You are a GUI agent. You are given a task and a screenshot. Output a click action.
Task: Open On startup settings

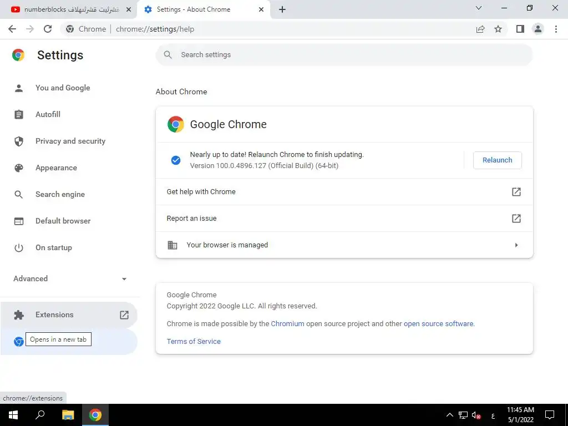(69, 247)
